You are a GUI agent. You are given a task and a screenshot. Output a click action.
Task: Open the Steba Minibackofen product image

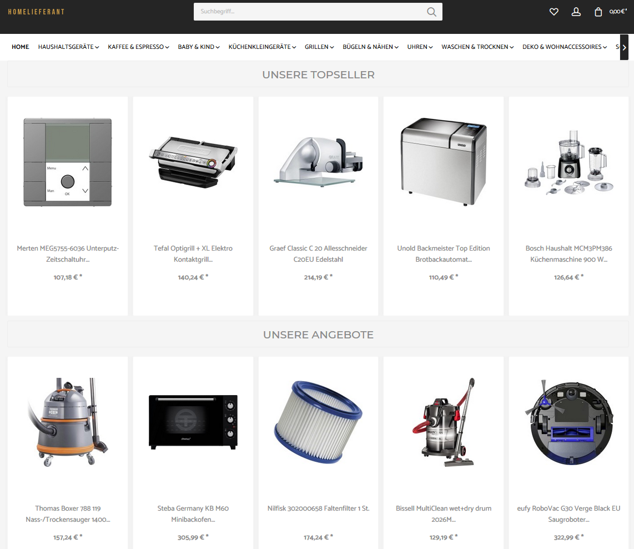point(193,422)
